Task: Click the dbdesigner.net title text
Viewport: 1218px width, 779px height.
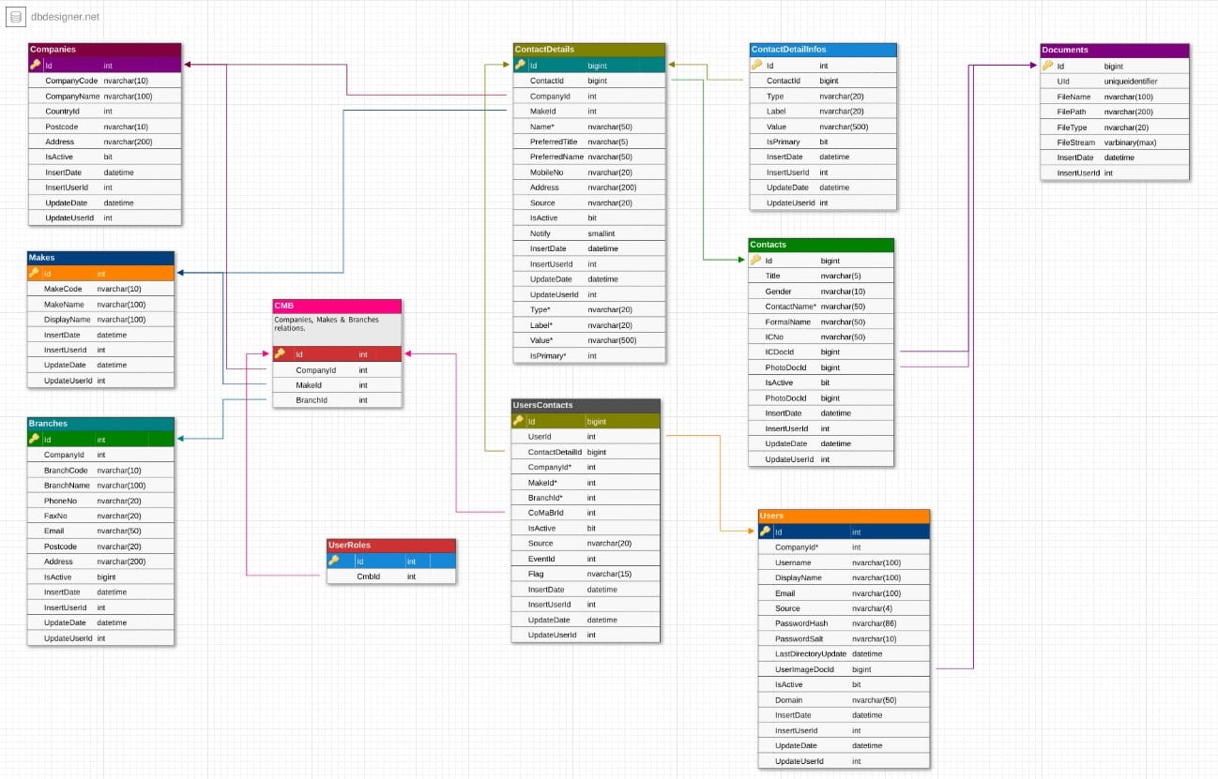Action: point(65,17)
